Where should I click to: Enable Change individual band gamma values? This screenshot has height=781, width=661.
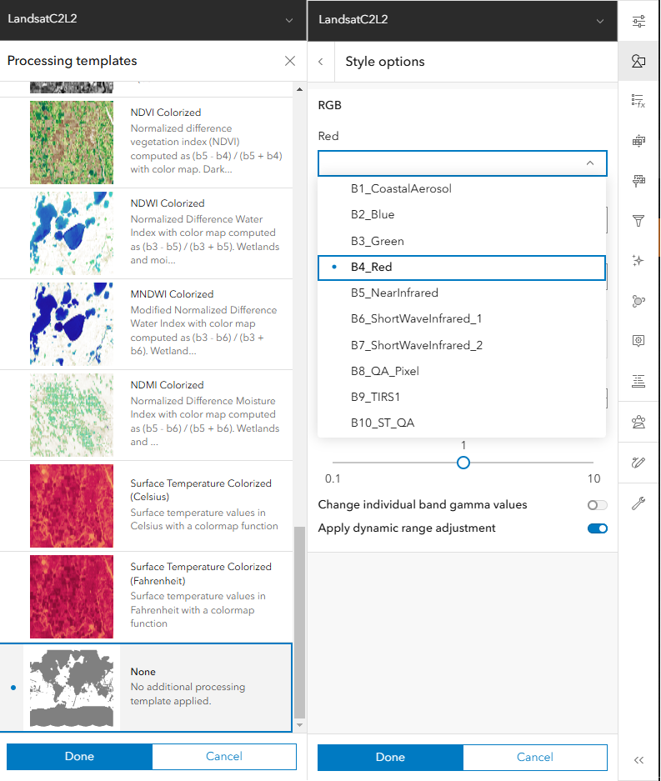597,505
